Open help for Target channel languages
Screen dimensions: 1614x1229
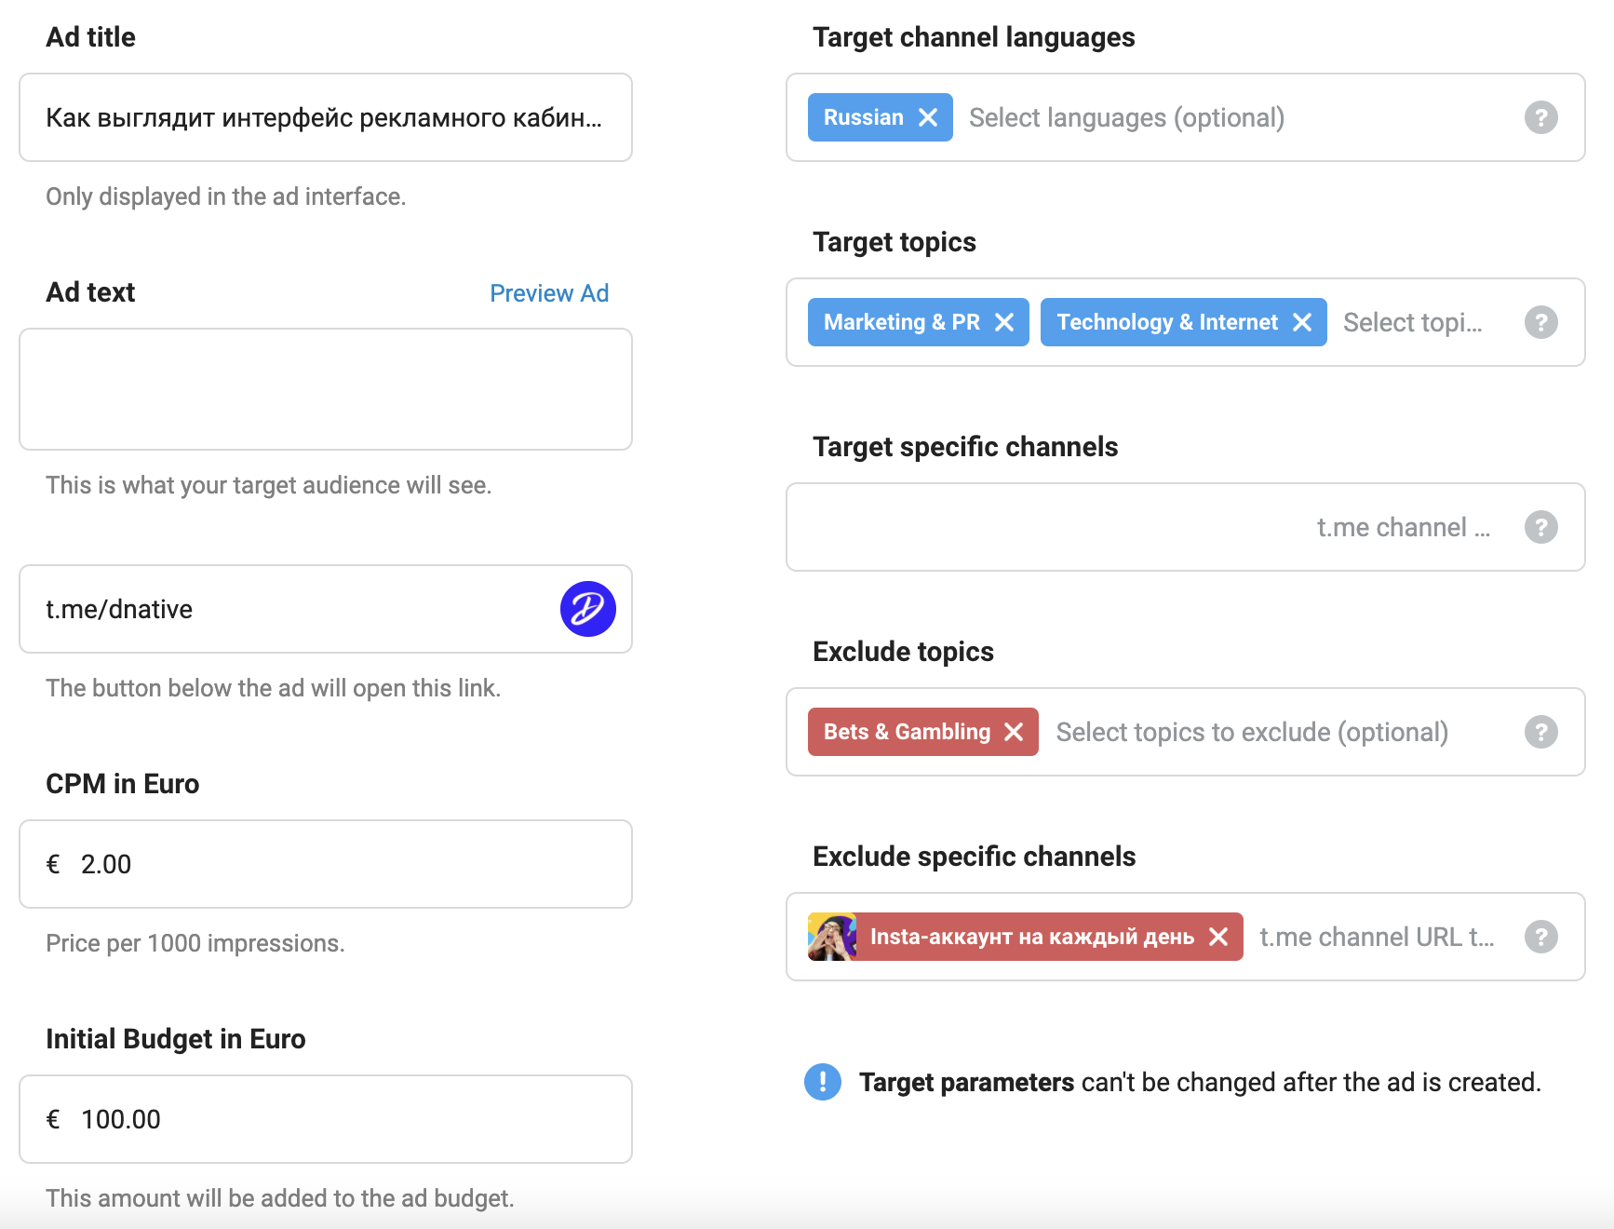pyautogui.click(x=1541, y=117)
